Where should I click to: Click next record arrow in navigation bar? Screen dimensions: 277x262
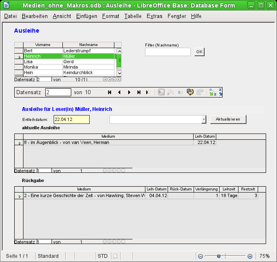pos(129,92)
